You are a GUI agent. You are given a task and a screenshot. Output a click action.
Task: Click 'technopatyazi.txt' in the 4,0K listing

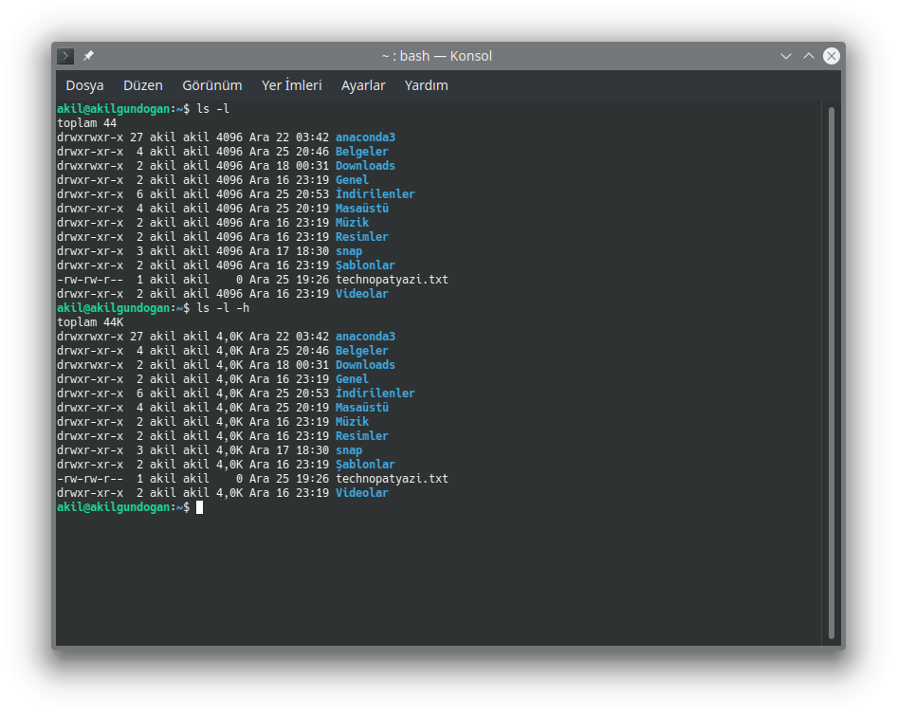coord(392,479)
